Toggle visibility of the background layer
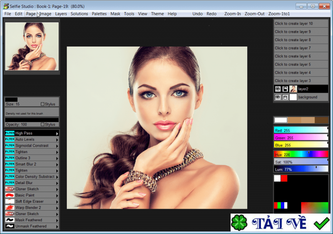This screenshot has width=333, height=234. point(278,97)
